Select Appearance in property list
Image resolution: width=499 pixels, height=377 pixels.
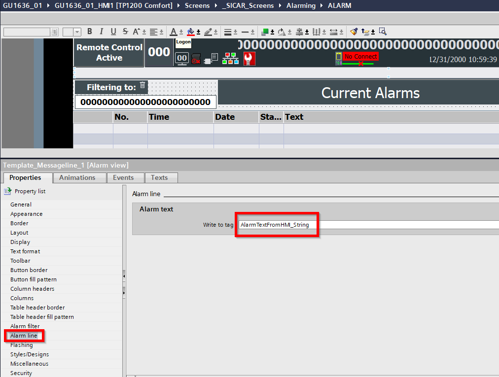point(27,214)
